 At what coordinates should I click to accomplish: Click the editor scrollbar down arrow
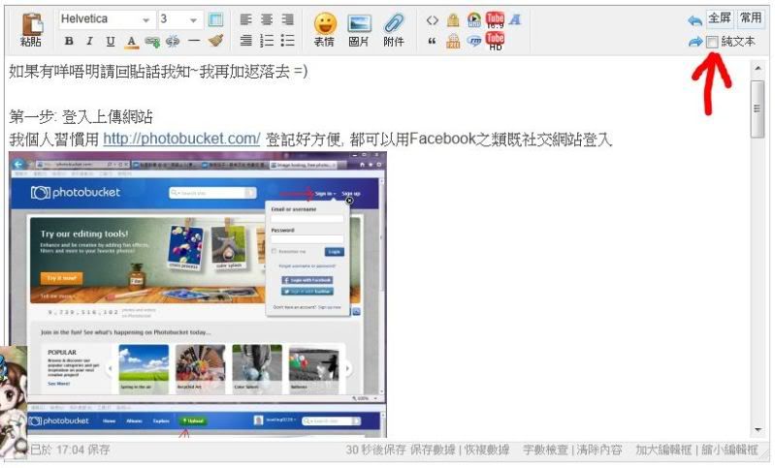[758, 430]
